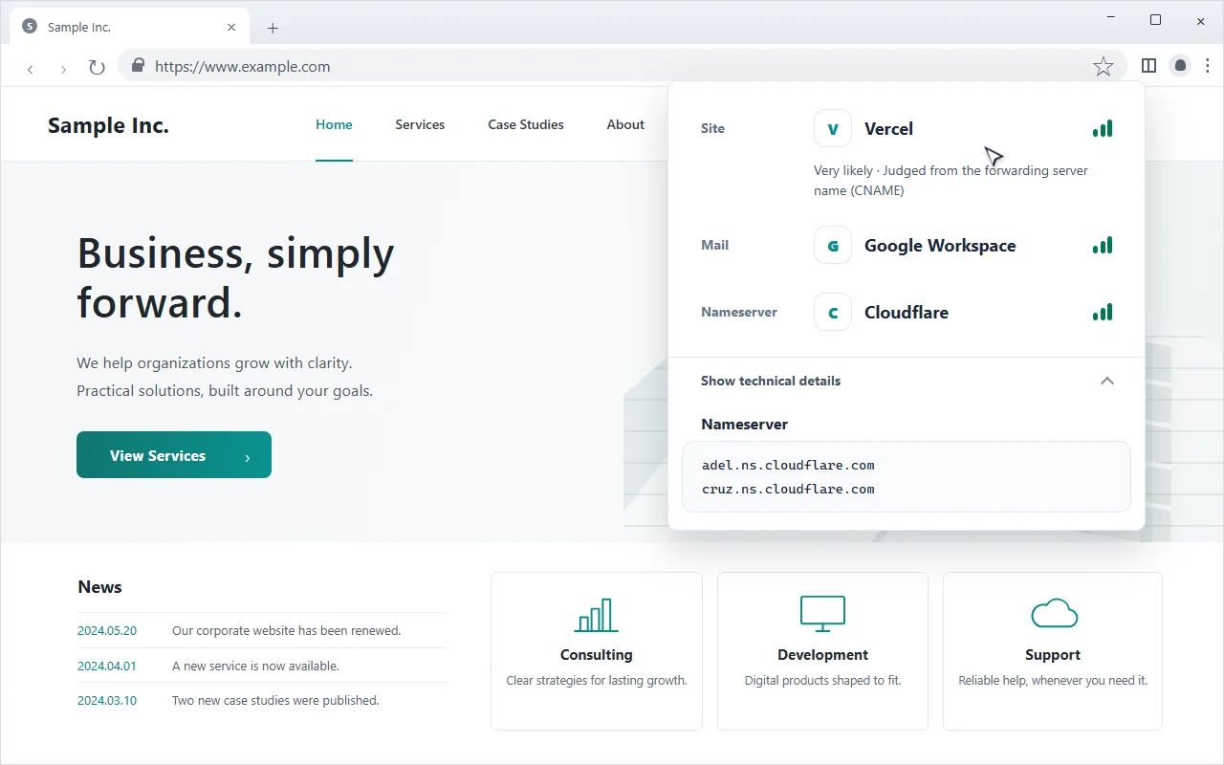Click the Vercel logo badge

point(833,128)
